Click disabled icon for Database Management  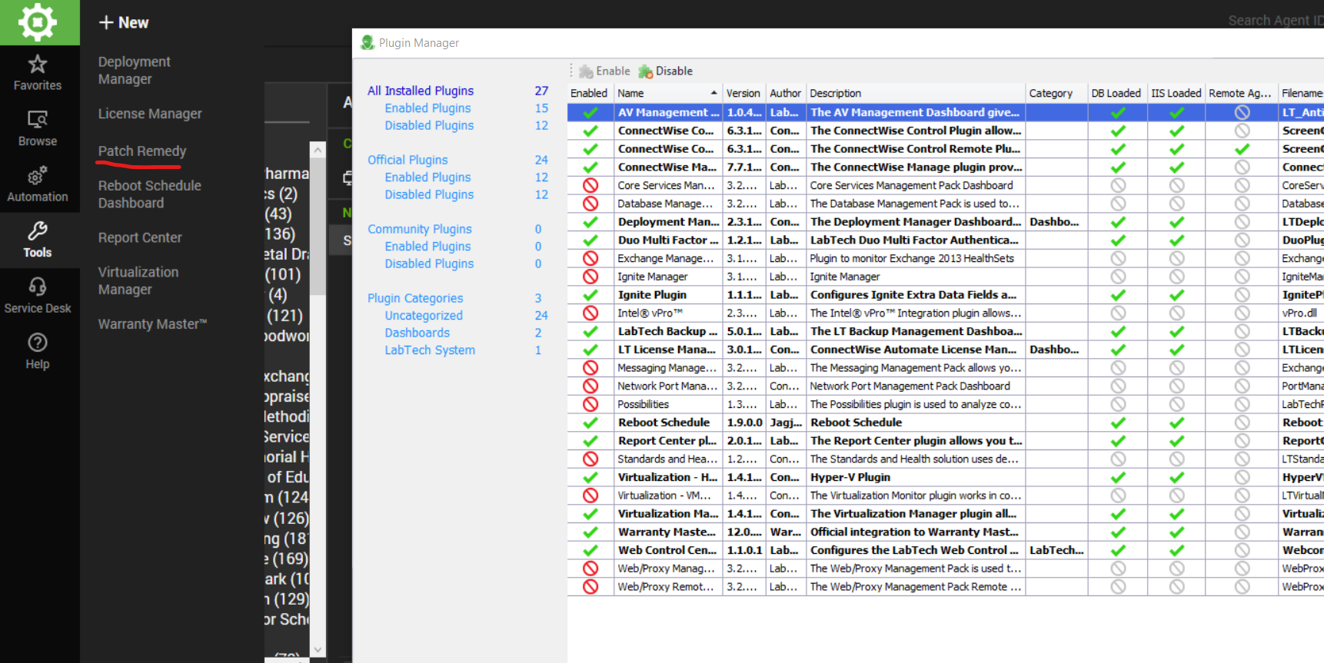[x=590, y=204]
